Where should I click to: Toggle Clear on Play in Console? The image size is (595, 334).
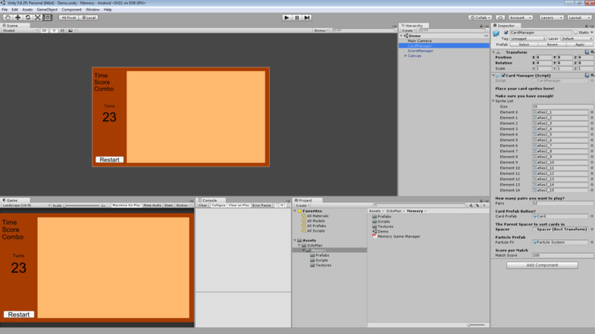(x=239, y=205)
